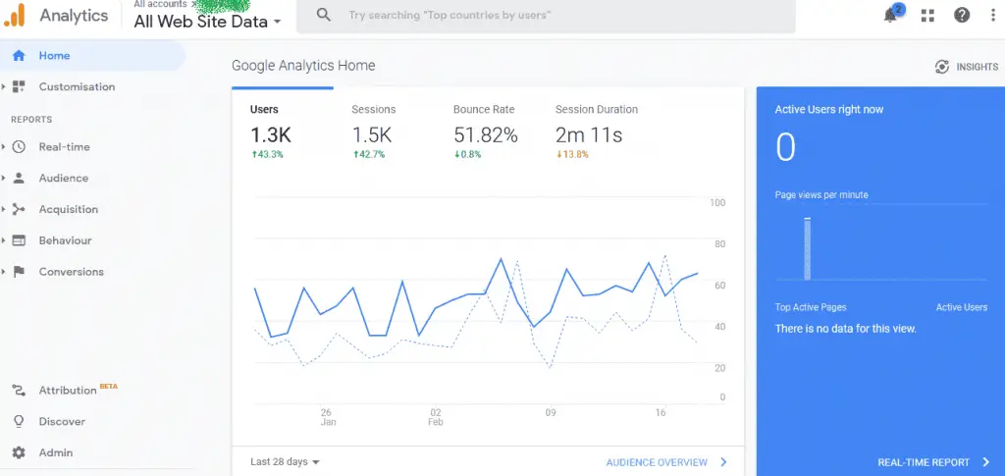Click the search magnifier icon

click(x=324, y=15)
